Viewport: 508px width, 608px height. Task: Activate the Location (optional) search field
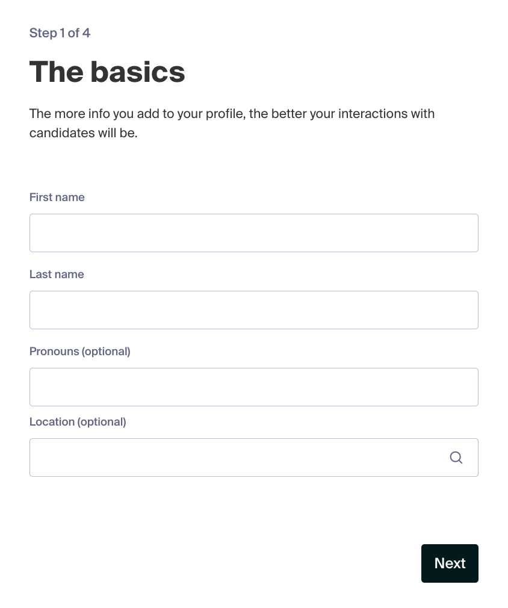[254, 458]
